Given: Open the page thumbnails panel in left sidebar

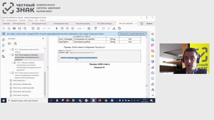Looking at the screenshot, I should point(3,40).
